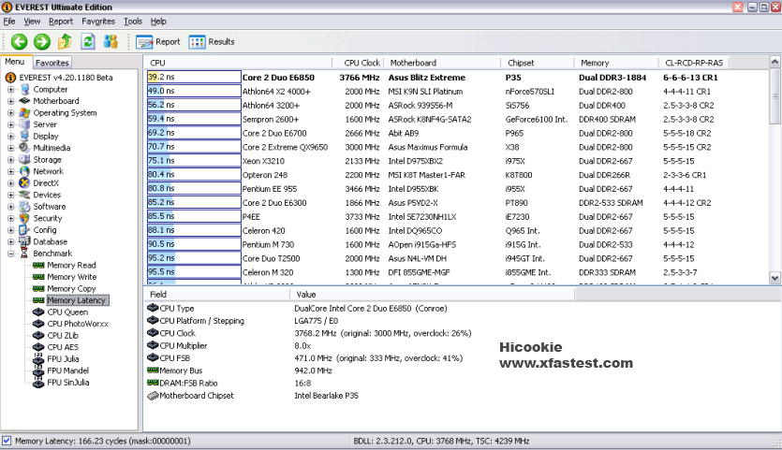Open the Favorites menu
This screenshot has height=450, width=782.
[x=98, y=22]
